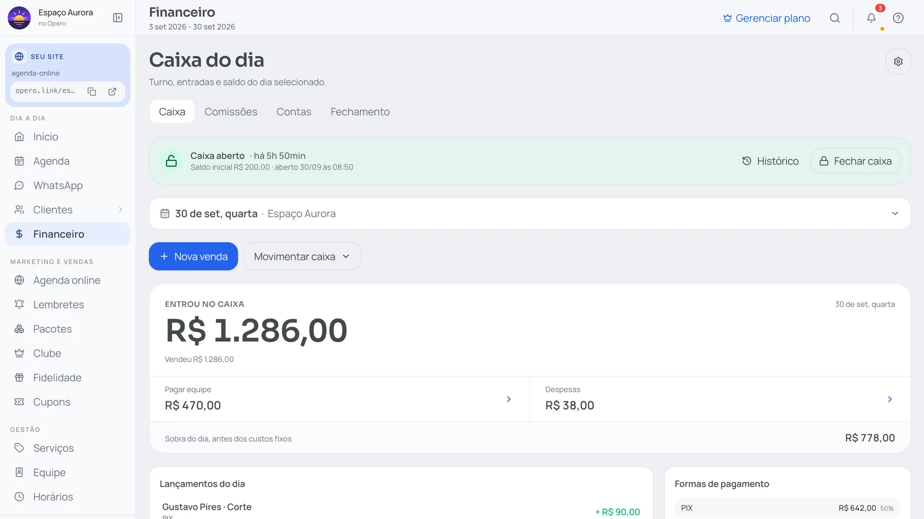Switch to the Comissões tab
This screenshot has width=924, height=519.
click(x=231, y=112)
